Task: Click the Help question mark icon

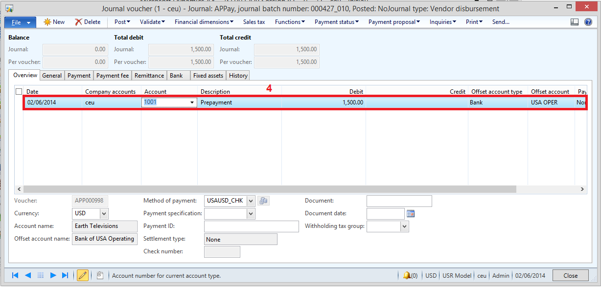Action: point(588,21)
